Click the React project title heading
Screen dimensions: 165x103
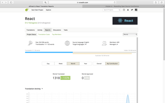pos(30,19)
